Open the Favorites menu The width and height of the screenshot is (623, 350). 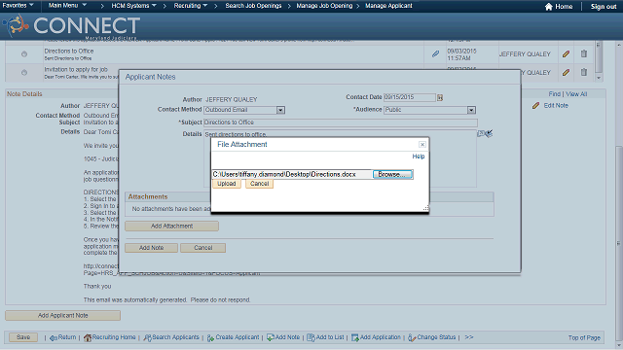click(x=18, y=6)
